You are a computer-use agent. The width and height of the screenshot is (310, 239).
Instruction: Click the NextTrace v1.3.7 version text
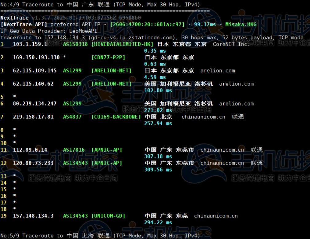(x=45, y=18)
